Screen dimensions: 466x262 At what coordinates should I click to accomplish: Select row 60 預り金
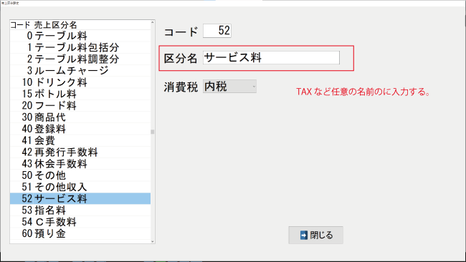(x=80, y=233)
